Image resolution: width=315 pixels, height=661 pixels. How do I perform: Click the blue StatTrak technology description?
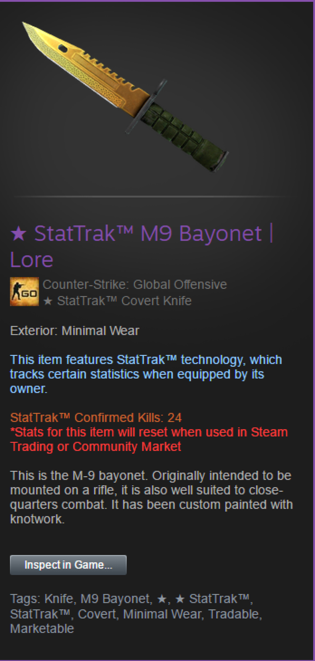(146, 374)
